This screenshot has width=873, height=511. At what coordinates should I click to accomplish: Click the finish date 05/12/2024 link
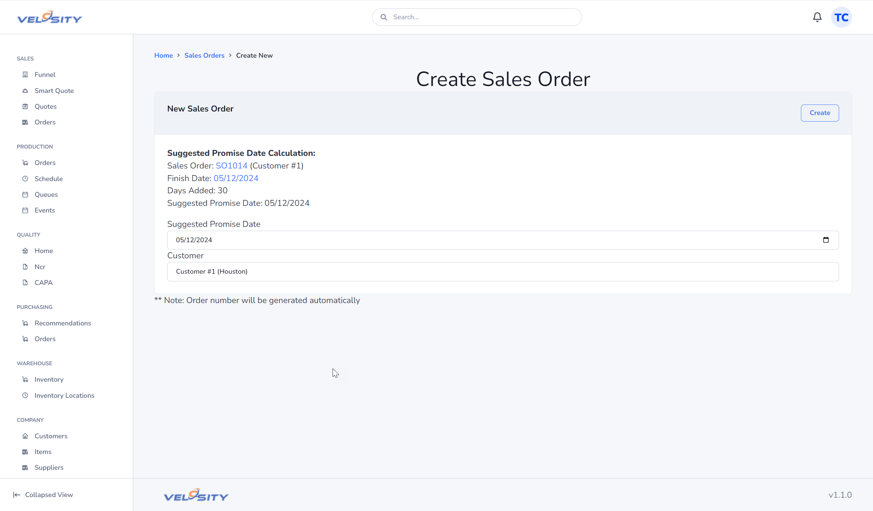236,178
